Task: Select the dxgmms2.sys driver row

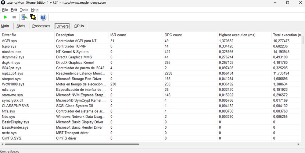Action: [151, 57]
